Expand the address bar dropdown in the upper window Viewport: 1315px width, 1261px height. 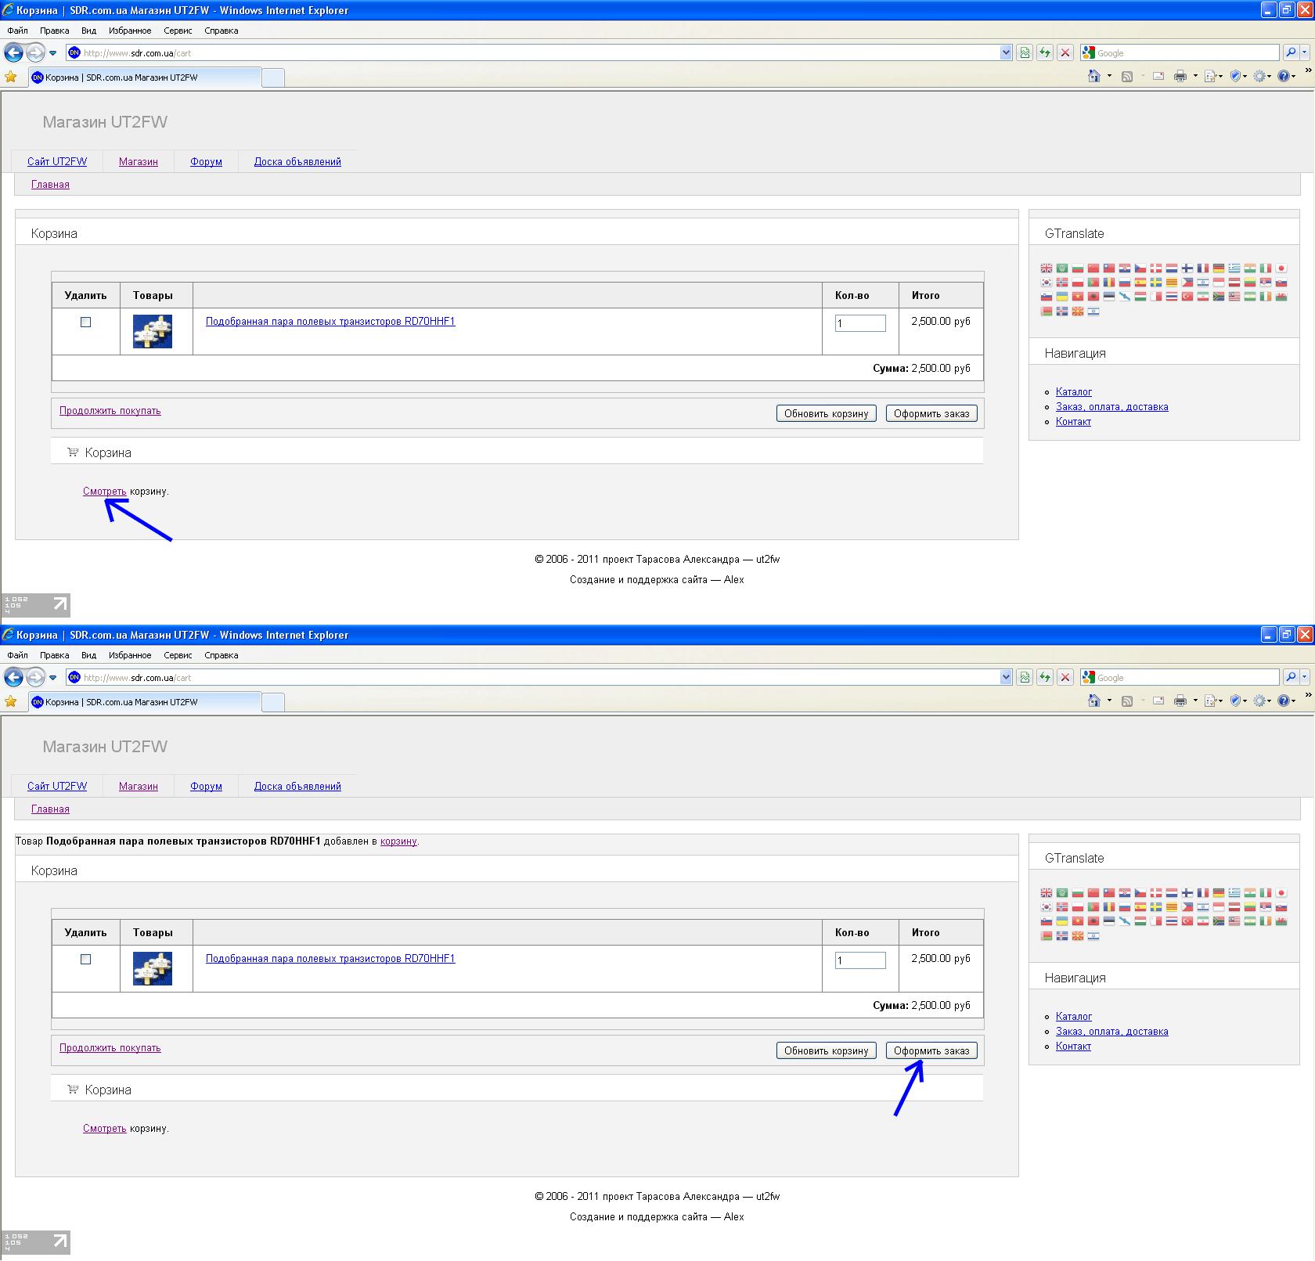click(1006, 53)
